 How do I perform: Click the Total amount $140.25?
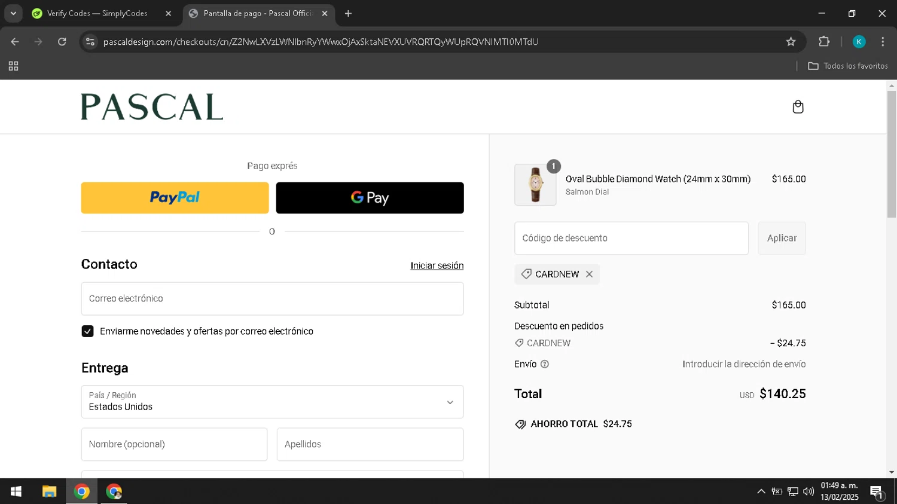(782, 394)
